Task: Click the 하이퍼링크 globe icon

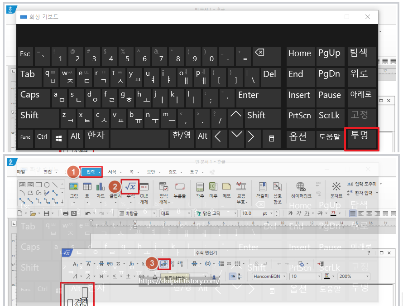Action: tap(301, 187)
